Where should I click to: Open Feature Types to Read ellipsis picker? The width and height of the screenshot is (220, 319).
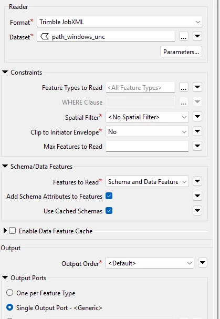[x=184, y=87]
